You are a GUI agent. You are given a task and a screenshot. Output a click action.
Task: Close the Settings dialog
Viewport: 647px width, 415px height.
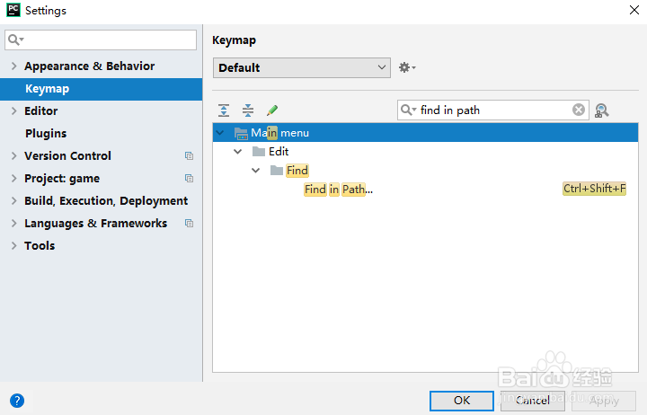(634, 10)
